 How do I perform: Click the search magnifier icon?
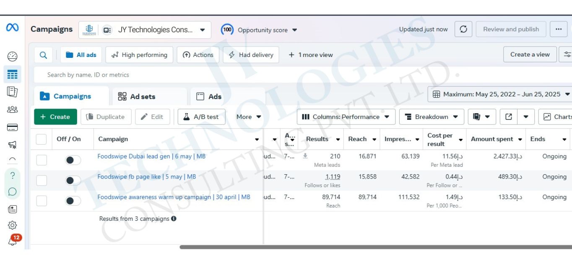[43, 55]
